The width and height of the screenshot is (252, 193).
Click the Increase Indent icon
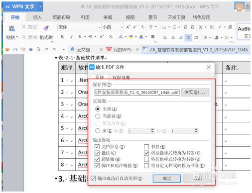coord(193,27)
